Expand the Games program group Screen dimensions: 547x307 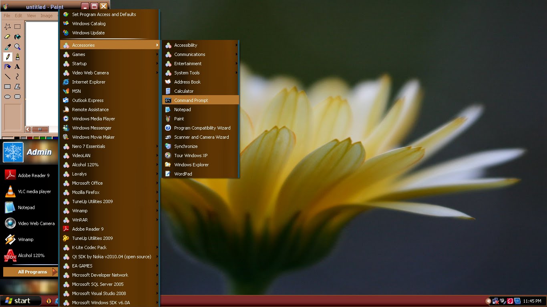(x=110, y=54)
